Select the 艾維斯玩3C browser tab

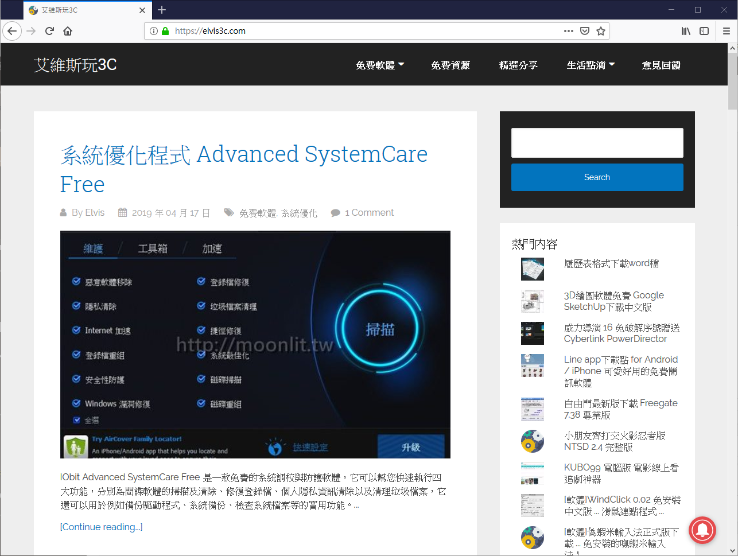point(87,10)
